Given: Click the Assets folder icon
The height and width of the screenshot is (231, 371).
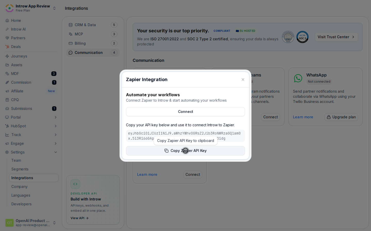Looking at the screenshot, I should click(x=7, y=65).
